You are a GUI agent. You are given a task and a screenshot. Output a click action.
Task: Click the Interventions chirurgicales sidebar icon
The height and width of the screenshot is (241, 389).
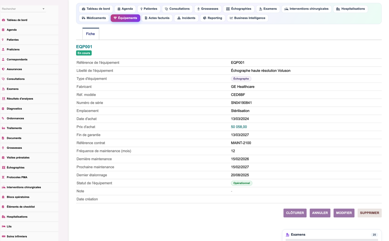[3, 187]
